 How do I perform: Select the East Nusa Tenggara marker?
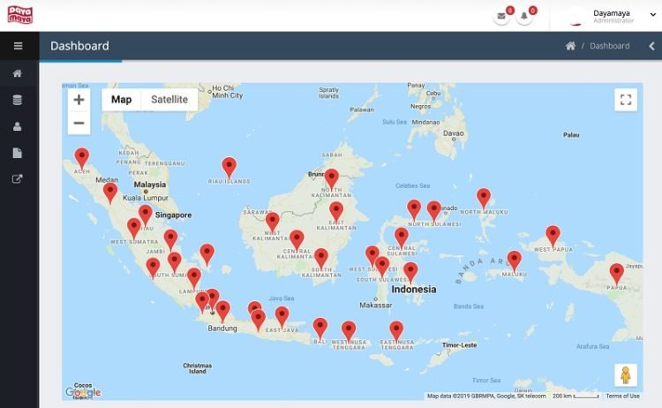(396, 333)
